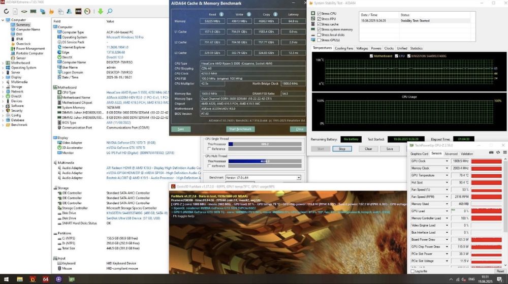Open the GPU-Z hamburger menu
Viewport: 508px width, 284px height.
[505, 152]
